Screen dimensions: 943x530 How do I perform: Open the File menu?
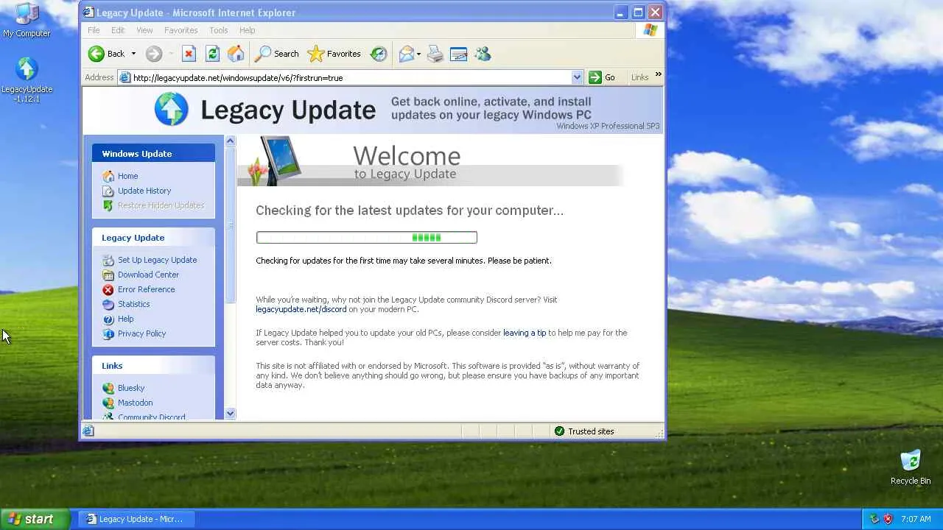[94, 30]
